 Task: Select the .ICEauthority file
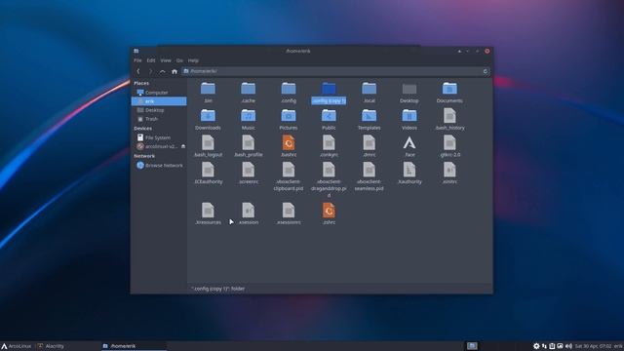click(208, 174)
